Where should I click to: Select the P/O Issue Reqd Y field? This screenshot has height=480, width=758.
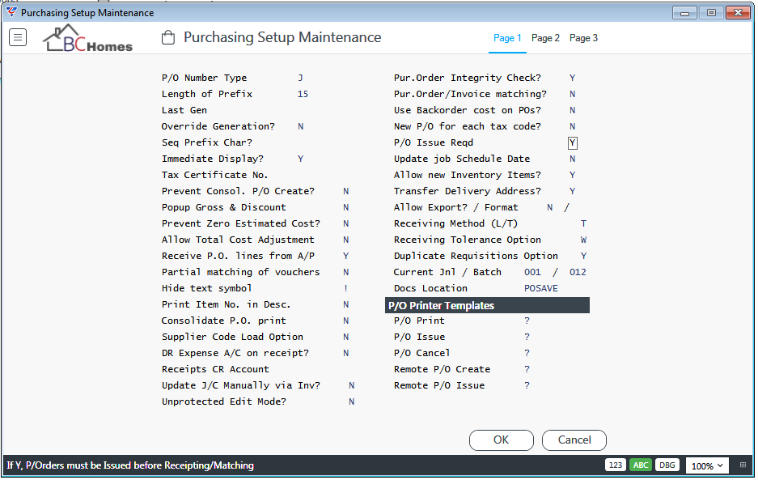point(573,142)
